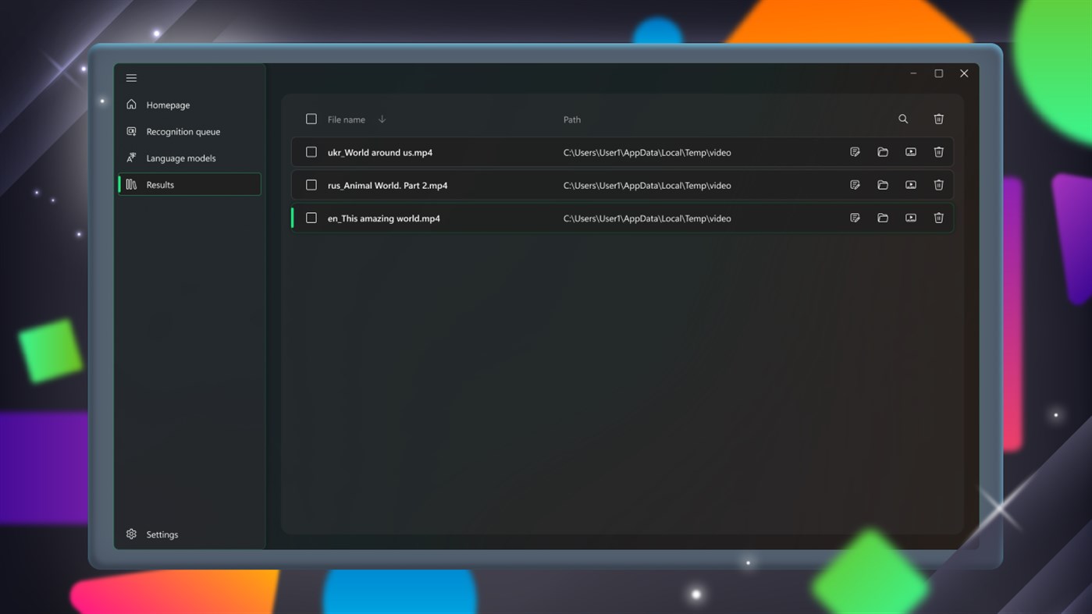The image size is (1092, 614).
Task: Select the checkbox for rus_Animal World. Part 2.mp4
Action: pyautogui.click(x=311, y=185)
